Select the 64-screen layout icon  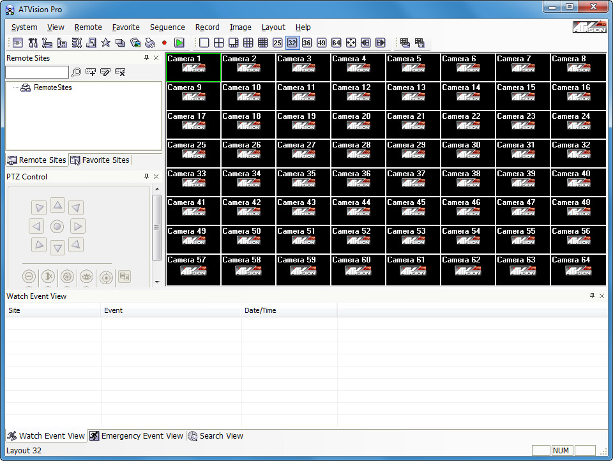pyautogui.click(x=335, y=43)
